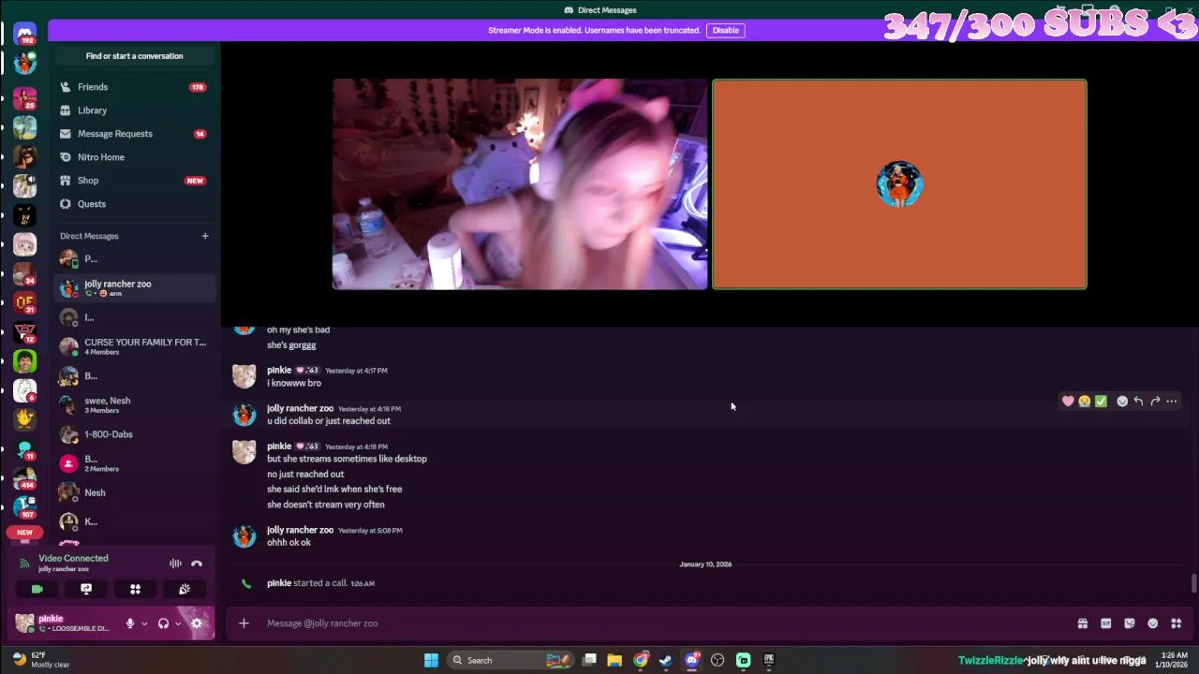Open the Discord home Direct Messages icon
The width and height of the screenshot is (1199, 674).
click(x=25, y=35)
